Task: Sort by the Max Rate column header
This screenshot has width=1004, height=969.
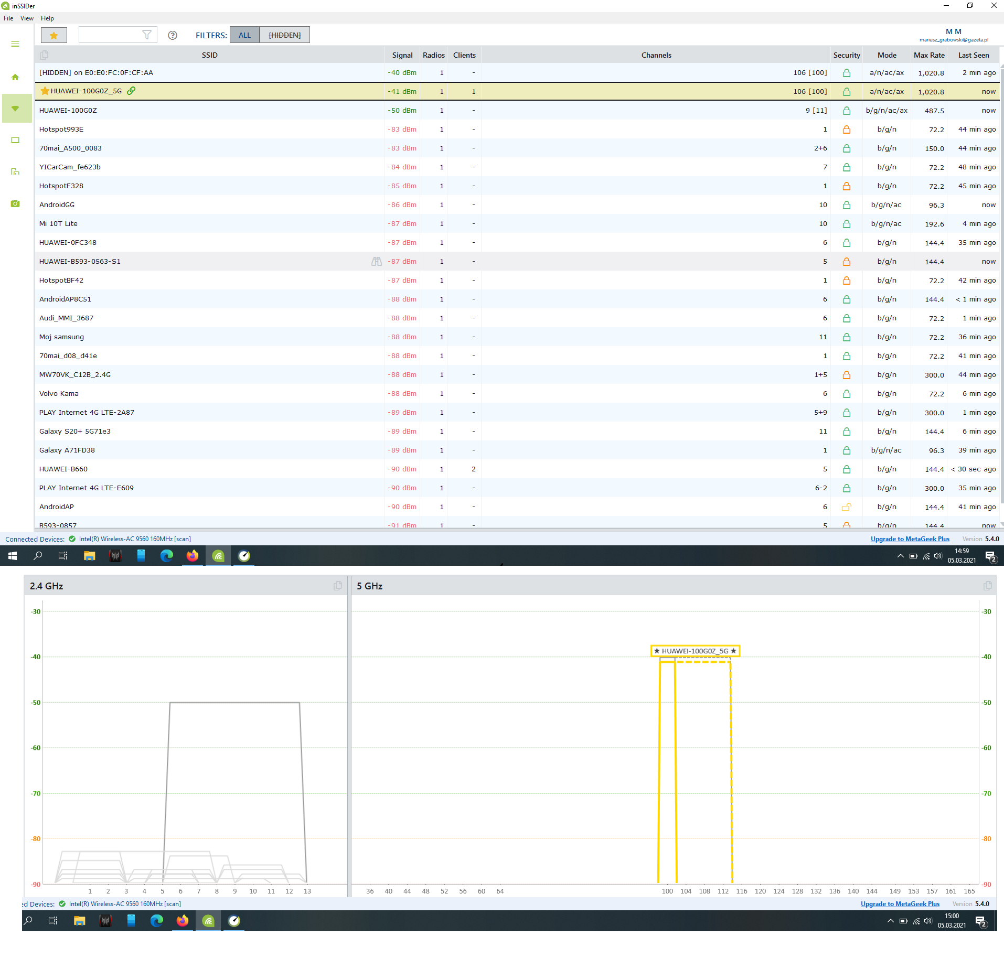Action: (x=929, y=55)
